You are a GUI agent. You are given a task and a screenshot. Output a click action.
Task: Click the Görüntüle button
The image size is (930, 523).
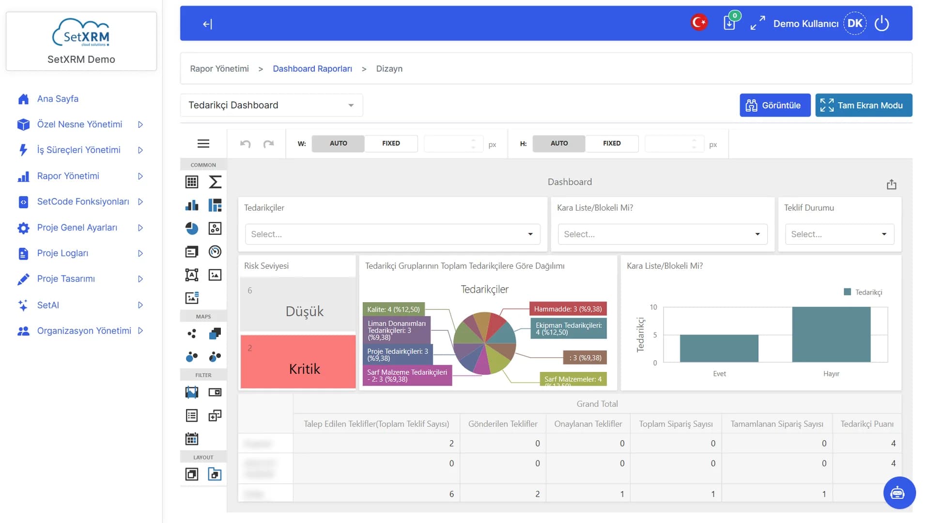pyautogui.click(x=775, y=105)
